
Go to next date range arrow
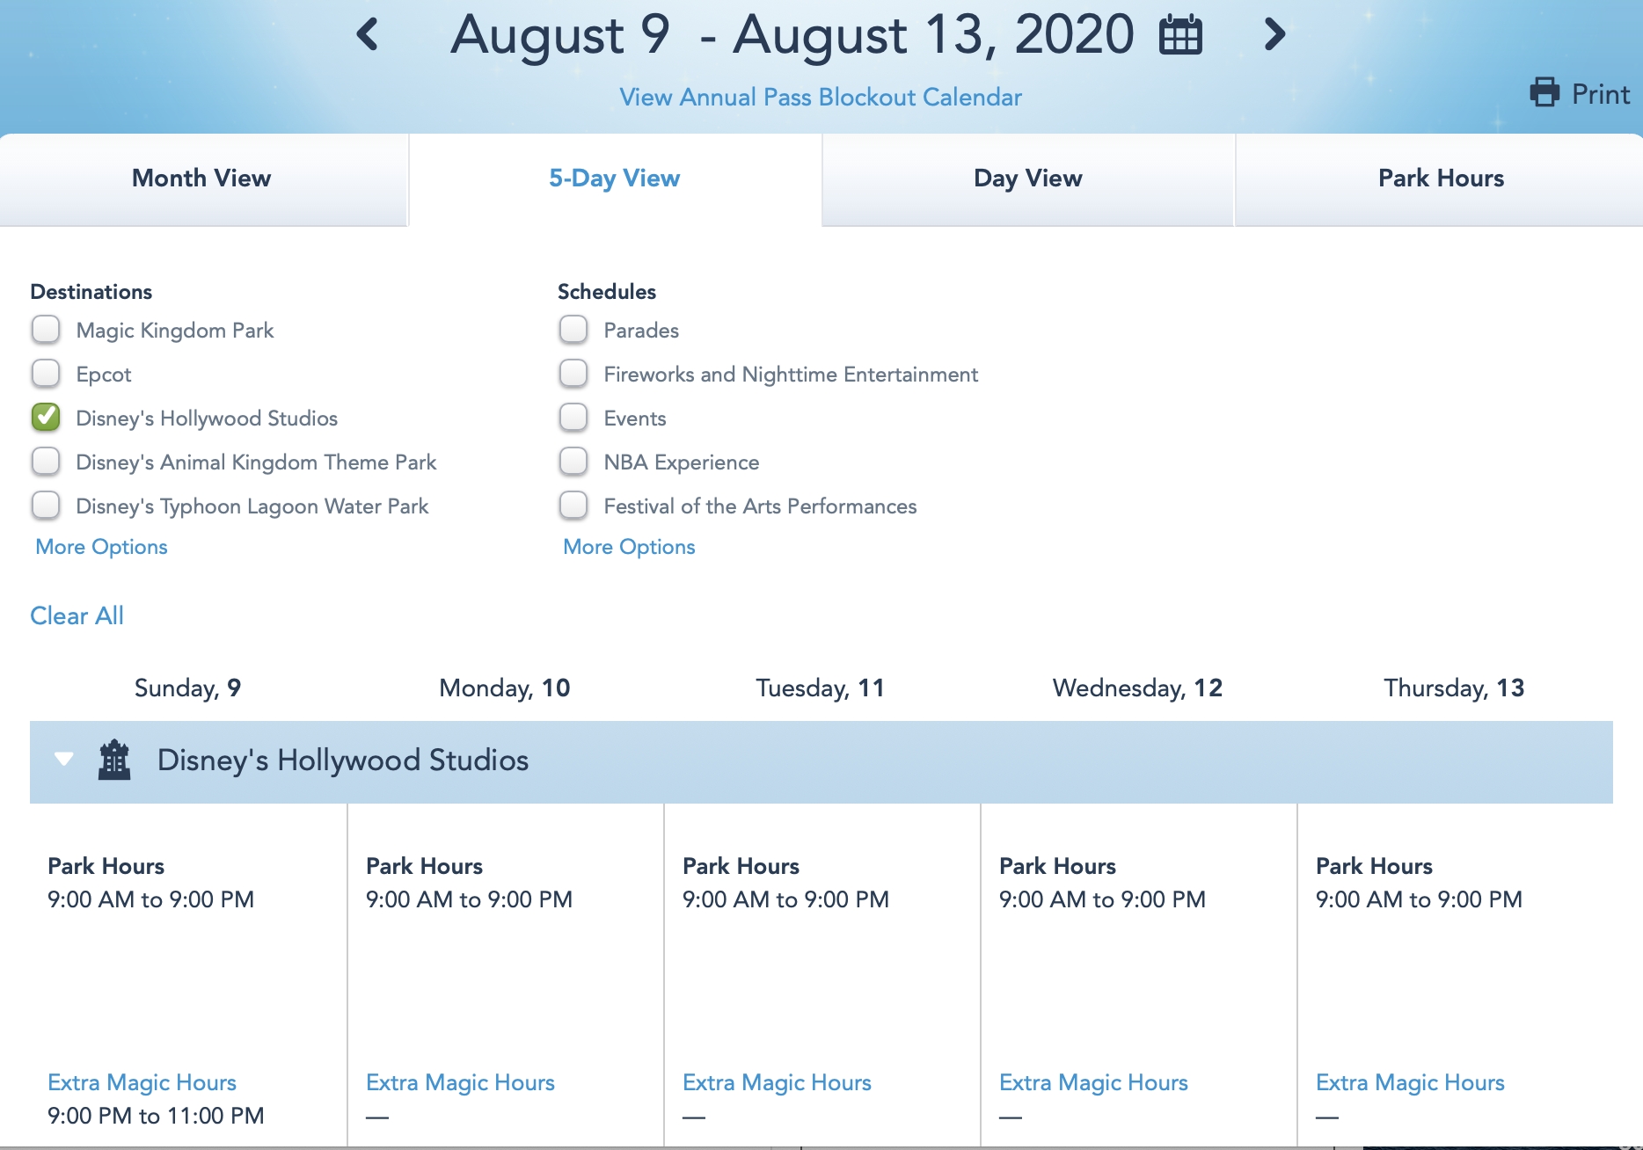[x=1274, y=34]
